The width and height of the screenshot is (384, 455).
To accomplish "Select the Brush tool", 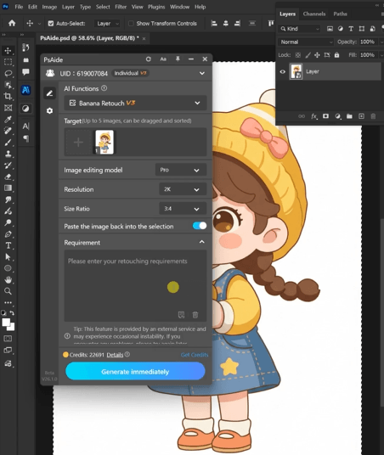I will [x=8, y=143].
